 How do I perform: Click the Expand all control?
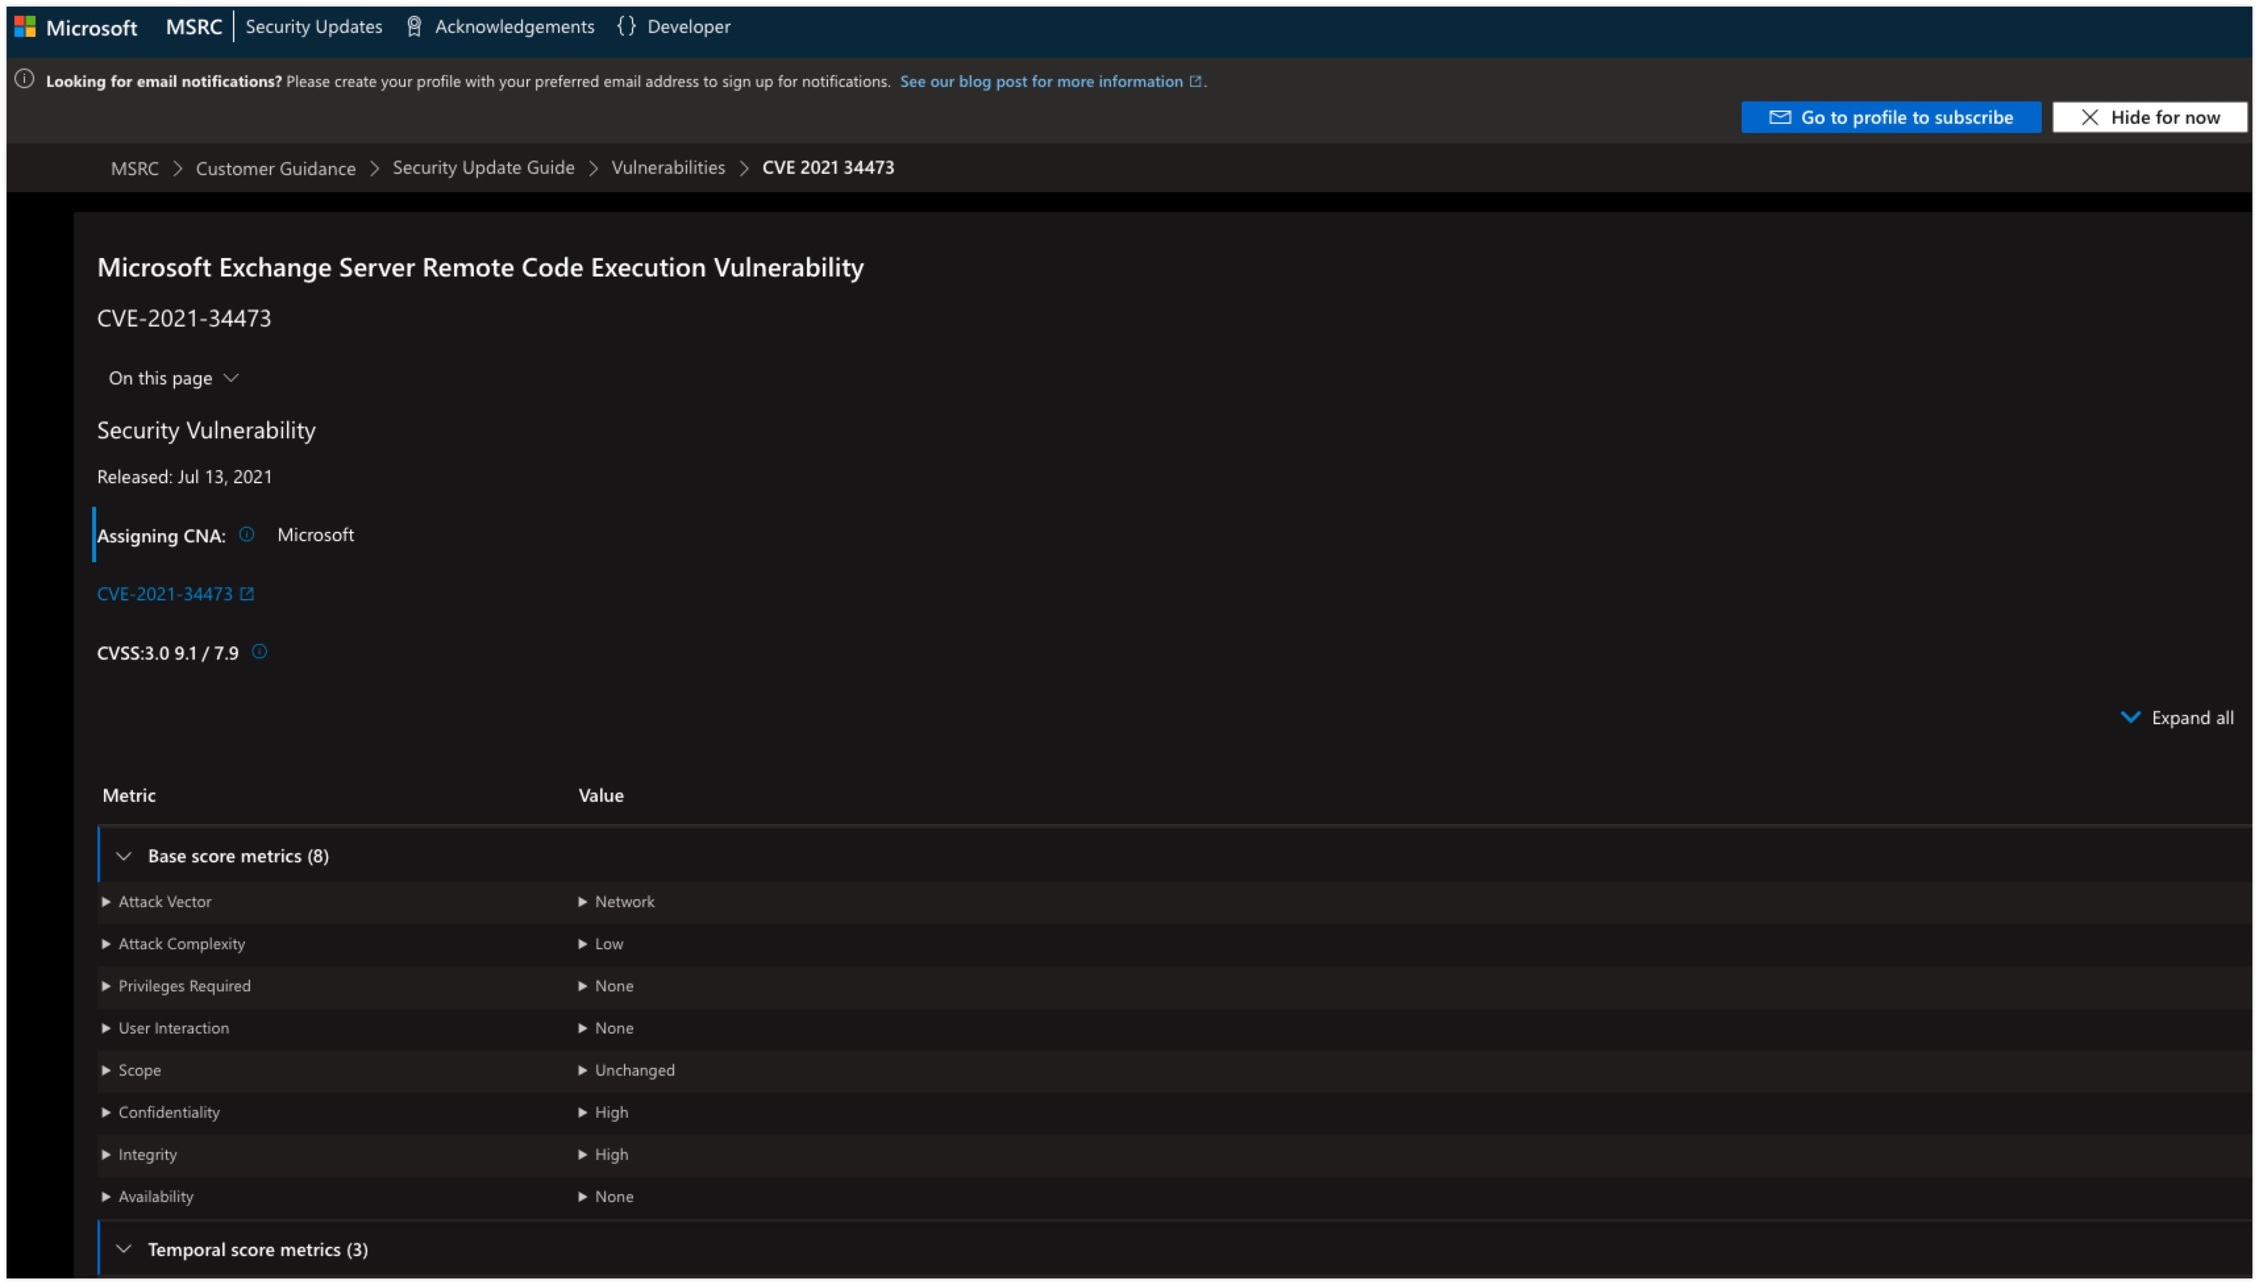[2178, 718]
